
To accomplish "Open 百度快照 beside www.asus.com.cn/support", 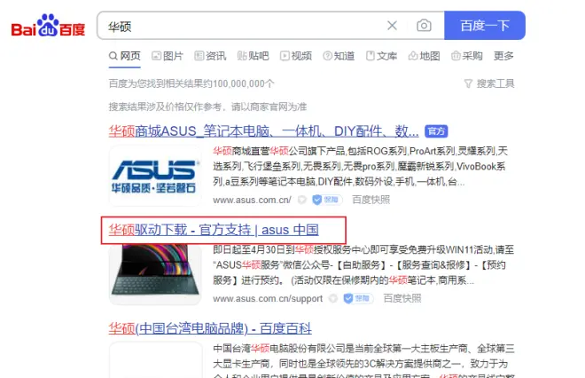I will pyautogui.click(x=402, y=298).
